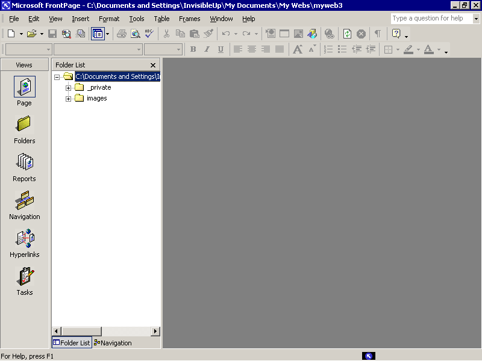
Task: Toggle Bold formatting
Action: coord(193,49)
